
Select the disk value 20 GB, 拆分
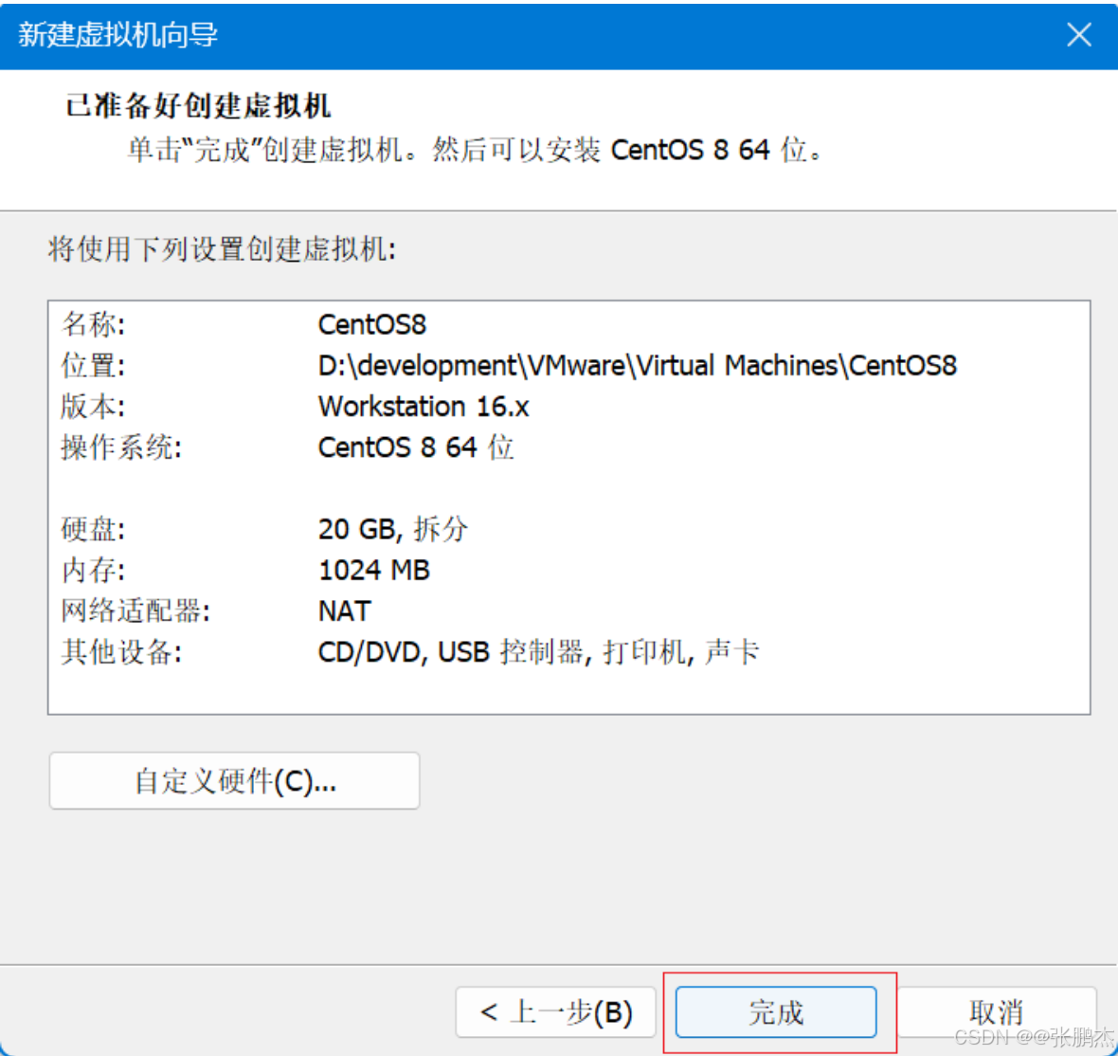393,529
